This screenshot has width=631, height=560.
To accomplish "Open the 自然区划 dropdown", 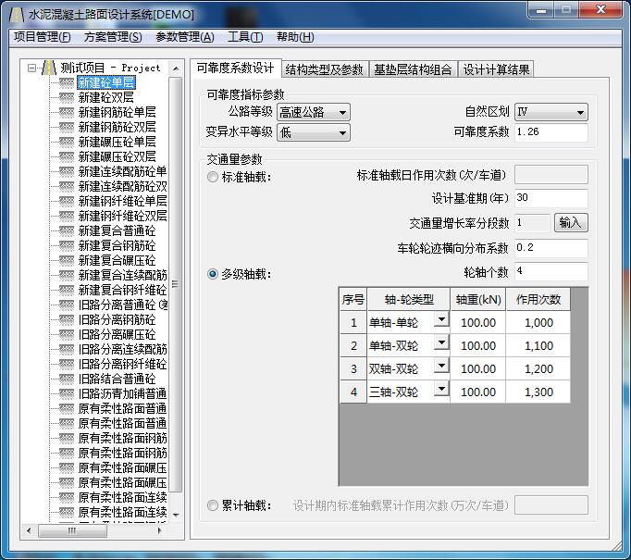I will pos(551,112).
